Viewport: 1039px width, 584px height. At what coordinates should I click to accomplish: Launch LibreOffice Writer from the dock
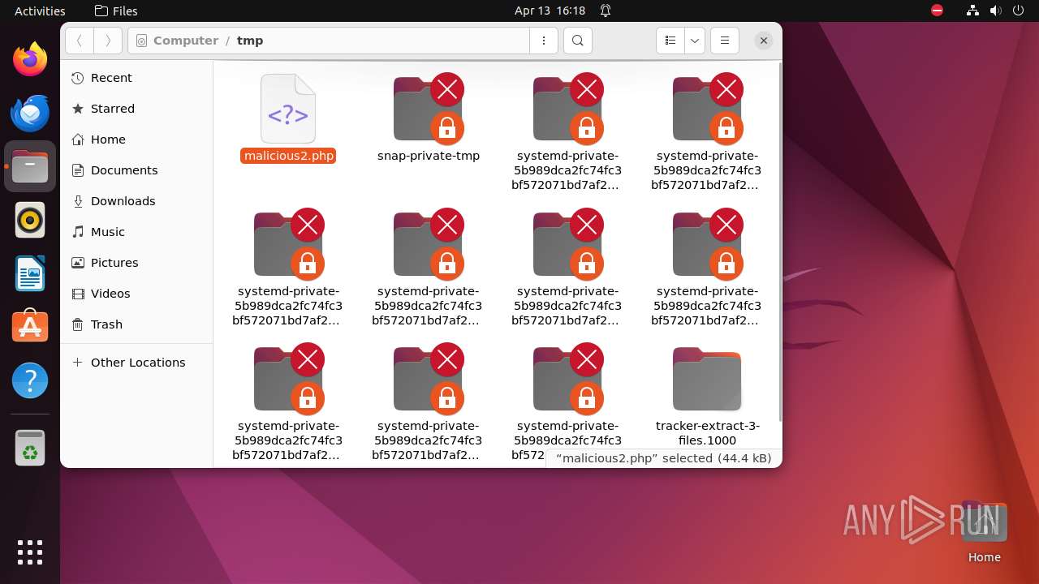coord(30,273)
